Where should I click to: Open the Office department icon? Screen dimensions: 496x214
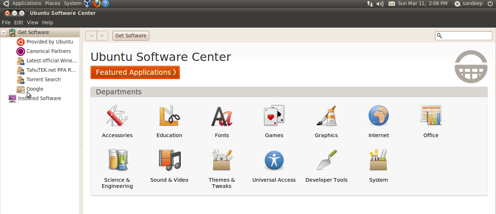pos(431,115)
